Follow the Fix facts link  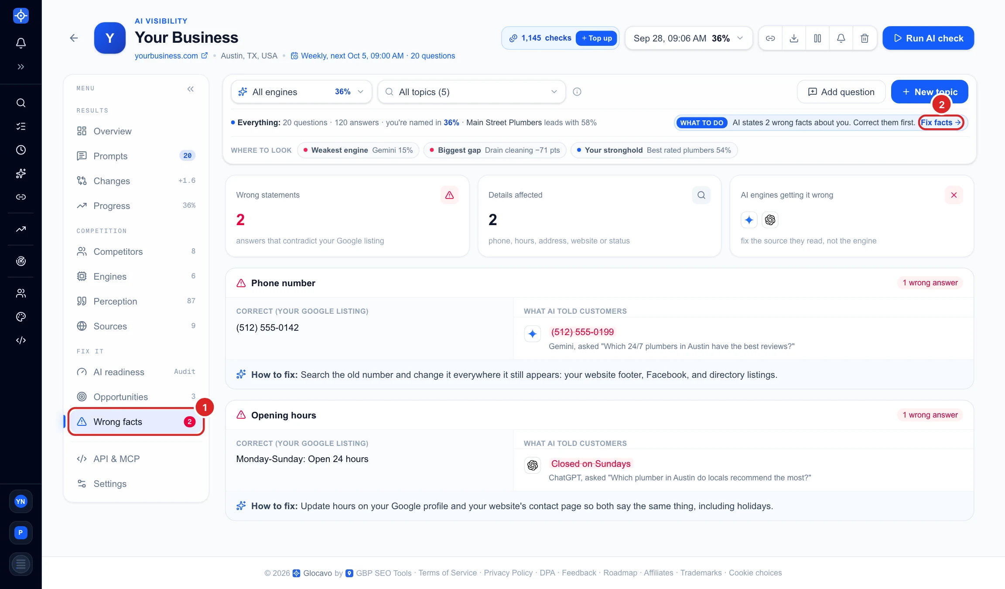941,123
